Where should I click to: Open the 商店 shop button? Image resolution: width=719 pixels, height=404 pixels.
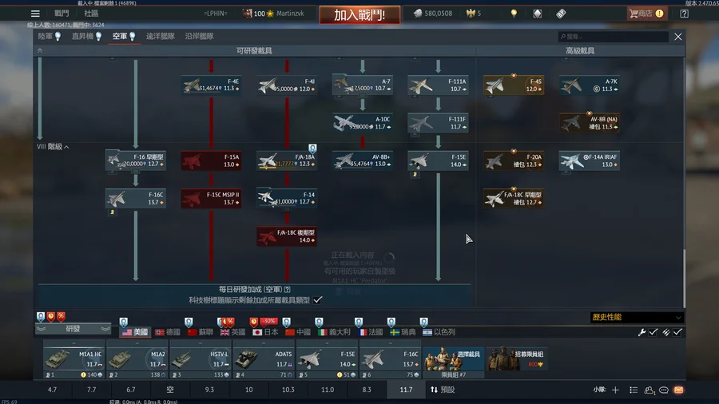[646, 14]
